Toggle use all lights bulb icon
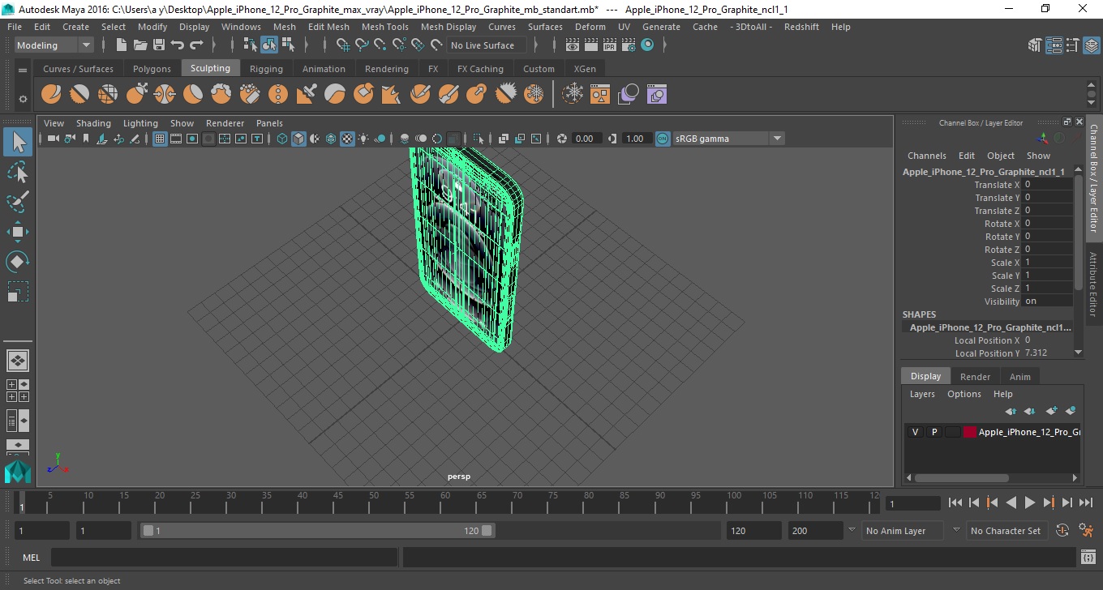Viewport: 1103px width, 590px height. (x=363, y=139)
